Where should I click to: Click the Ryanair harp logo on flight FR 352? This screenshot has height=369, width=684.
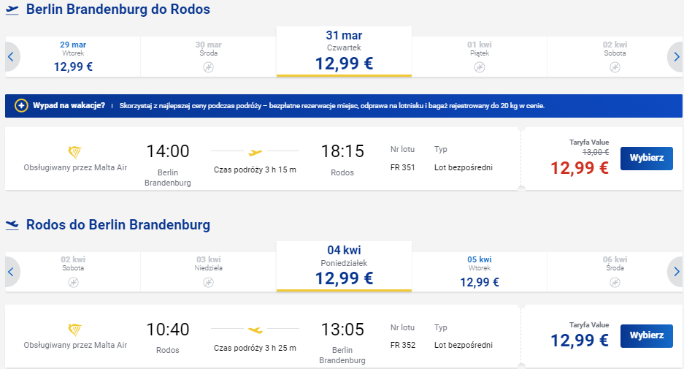tap(75, 330)
